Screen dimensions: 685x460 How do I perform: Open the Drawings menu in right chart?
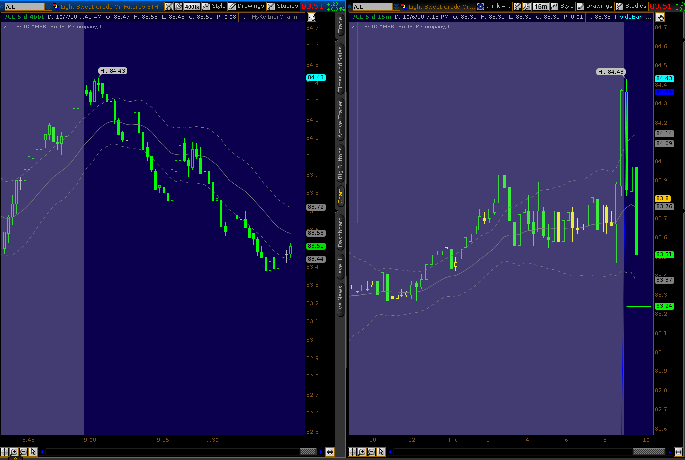tap(595, 6)
